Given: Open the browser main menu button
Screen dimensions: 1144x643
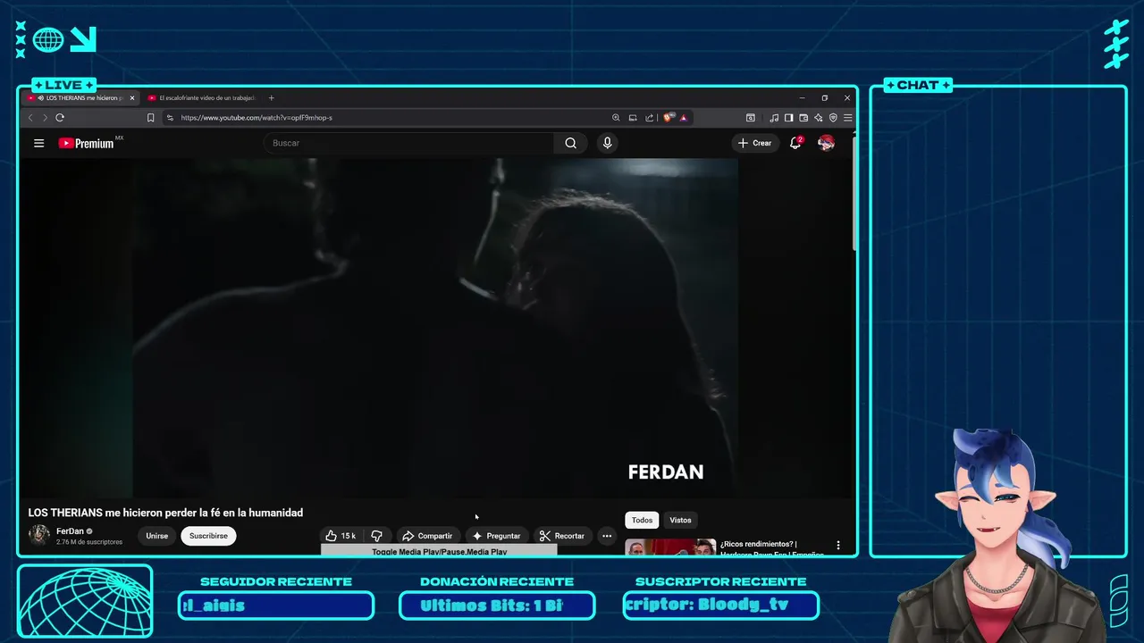Looking at the screenshot, I should 847,118.
